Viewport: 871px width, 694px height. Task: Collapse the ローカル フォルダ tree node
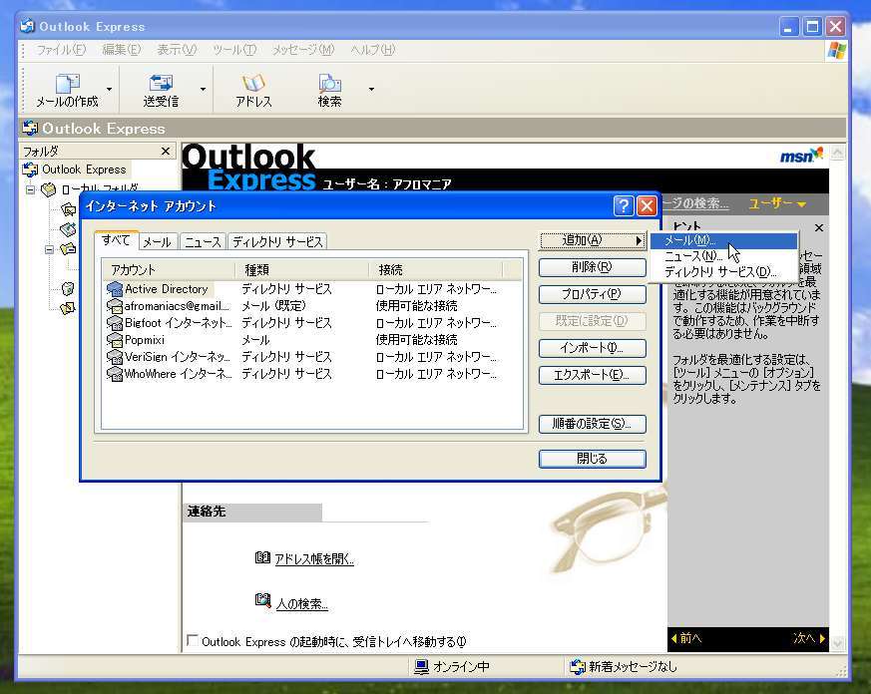click(31, 189)
